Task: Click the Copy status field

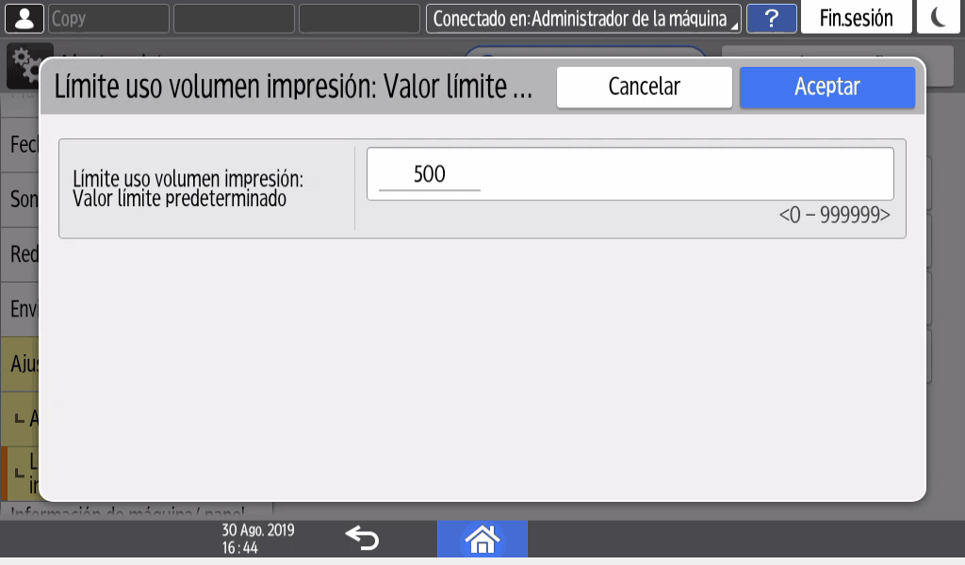Action: point(107,18)
